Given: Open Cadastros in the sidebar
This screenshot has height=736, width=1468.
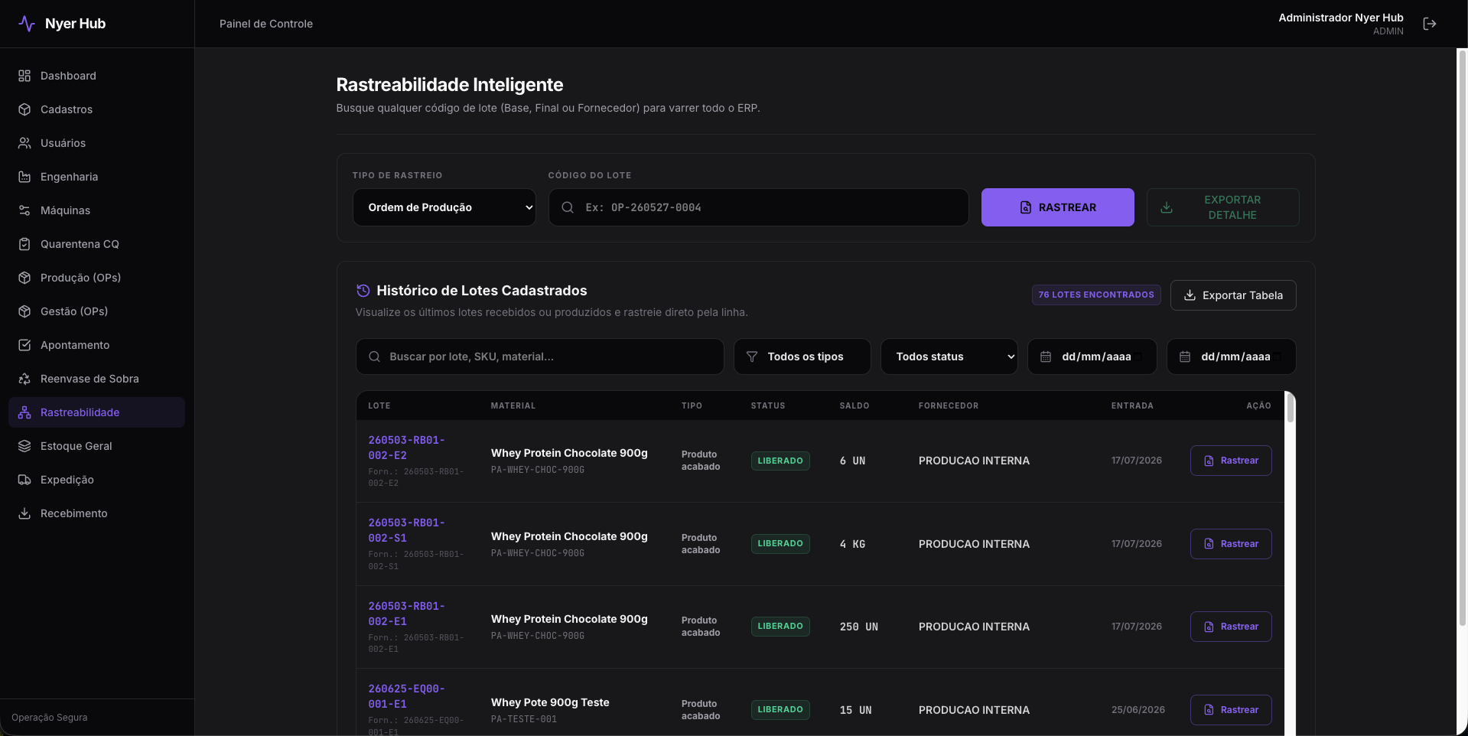Looking at the screenshot, I should 96,109.
